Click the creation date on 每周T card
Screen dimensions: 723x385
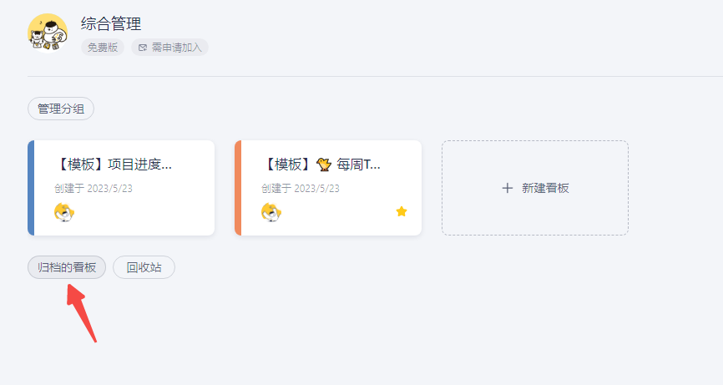301,188
